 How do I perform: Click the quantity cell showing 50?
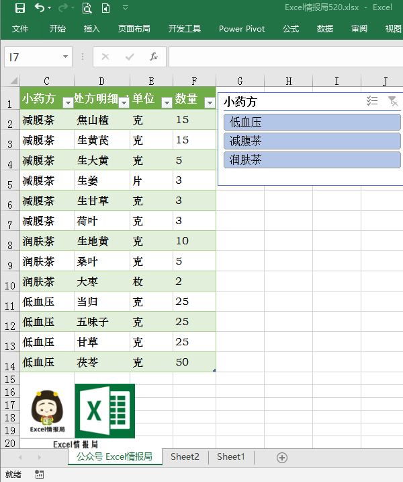click(x=194, y=361)
